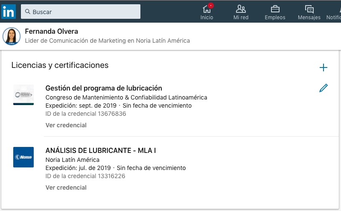Screen dimensions: 341x211
Task: Open Inicio home icon
Action: [x=207, y=9]
